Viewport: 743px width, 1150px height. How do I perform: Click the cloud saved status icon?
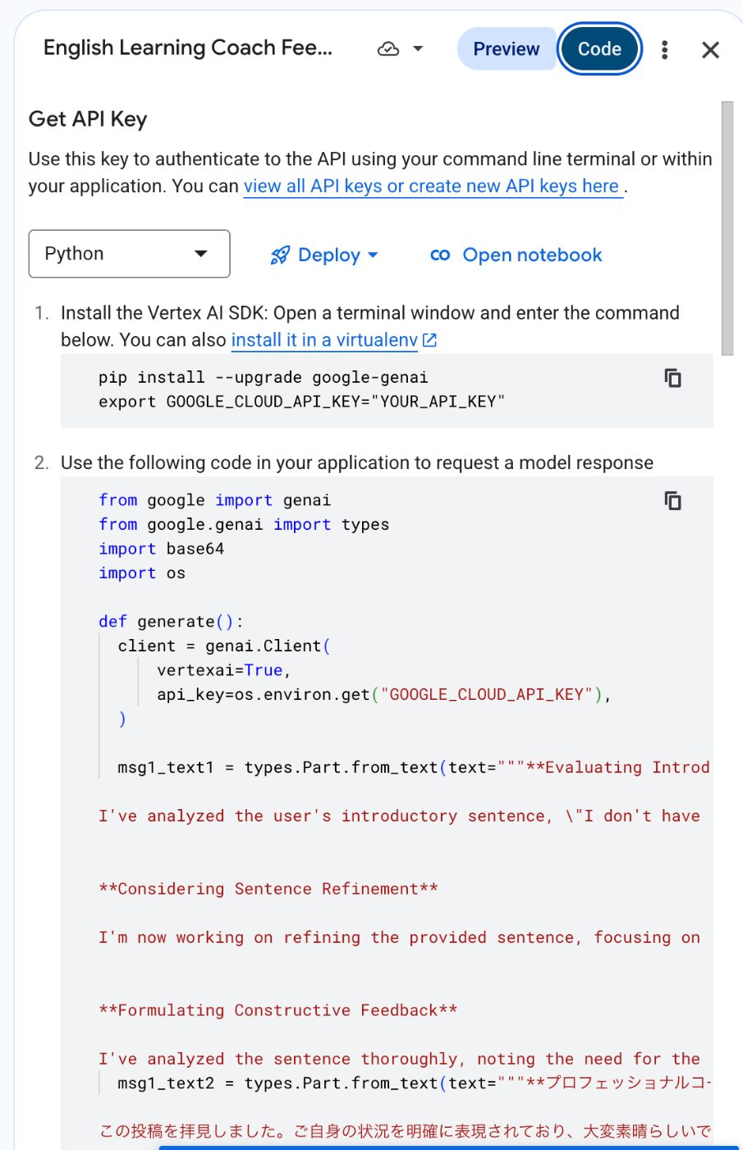[x=388, y=49]
